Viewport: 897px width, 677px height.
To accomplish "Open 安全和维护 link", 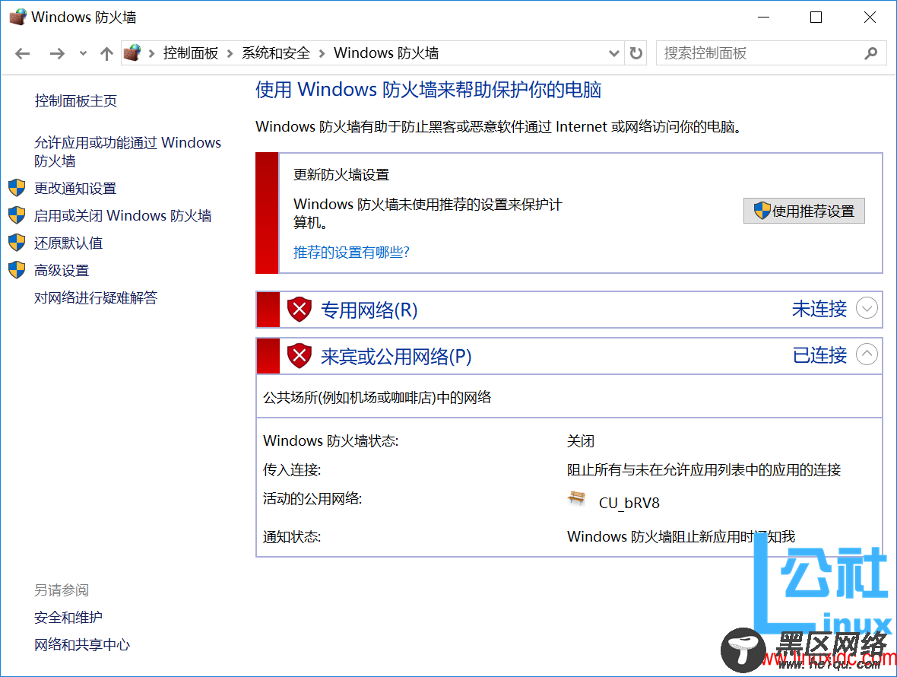I will (x=68, y=618).
